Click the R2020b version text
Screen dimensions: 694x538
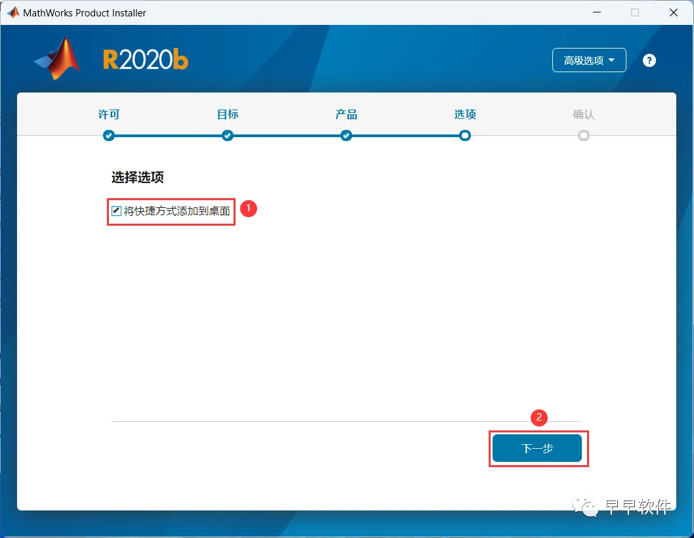point(146,60)
